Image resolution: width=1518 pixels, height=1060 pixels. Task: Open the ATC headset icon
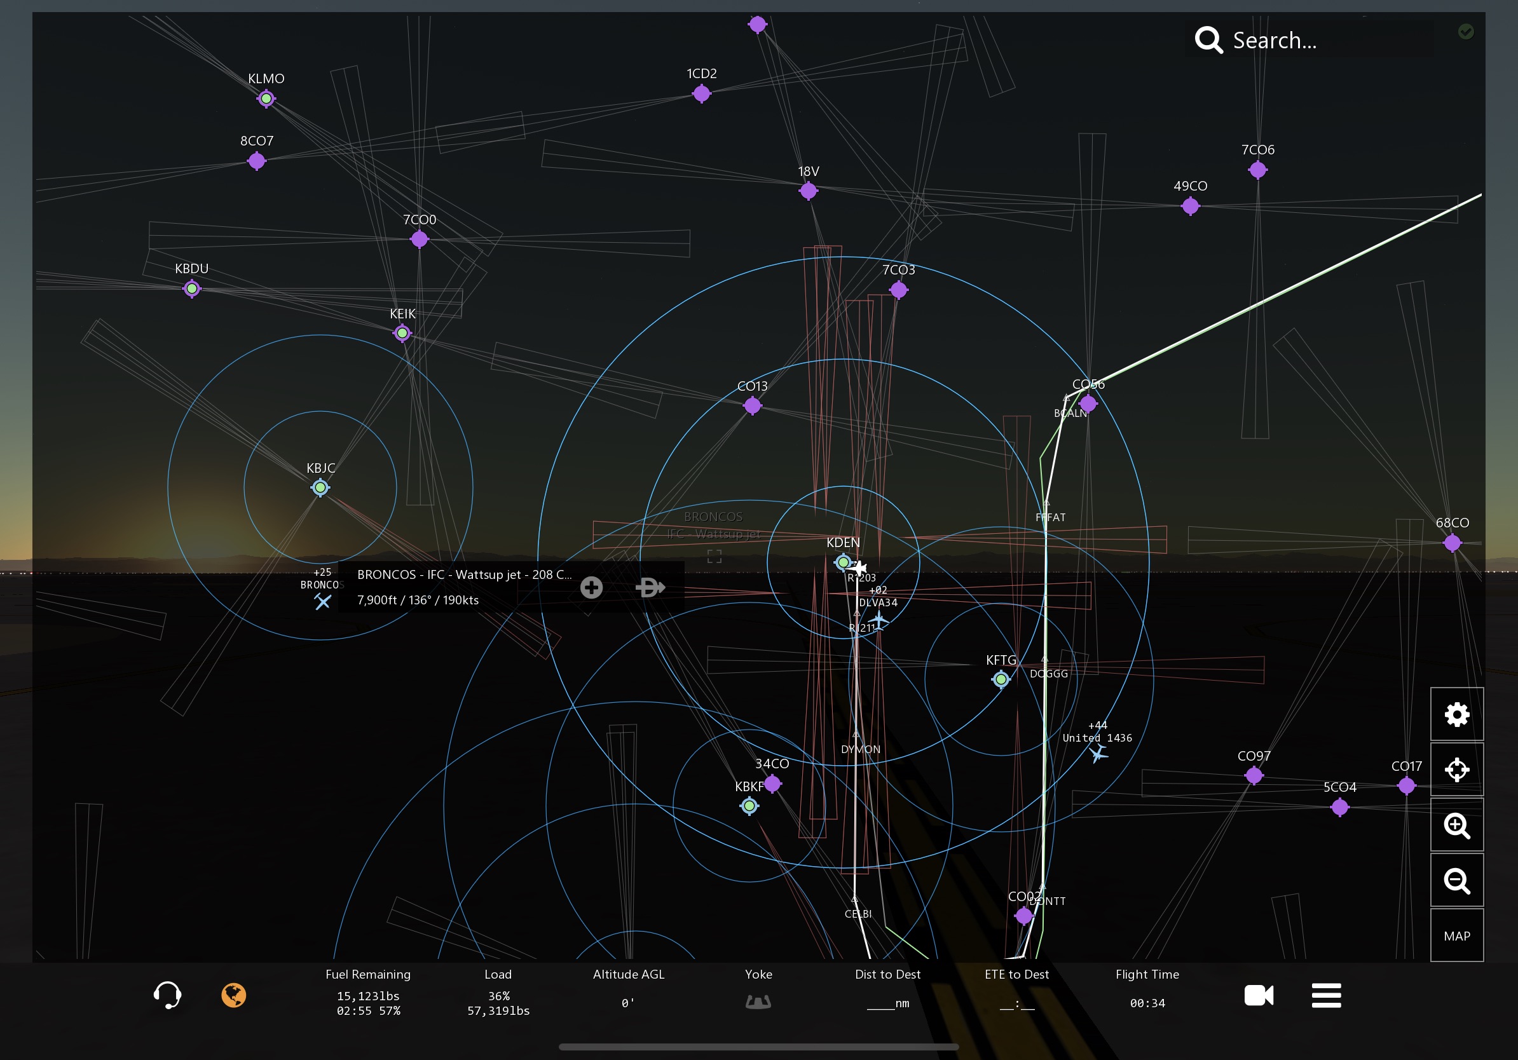(167, 995)
